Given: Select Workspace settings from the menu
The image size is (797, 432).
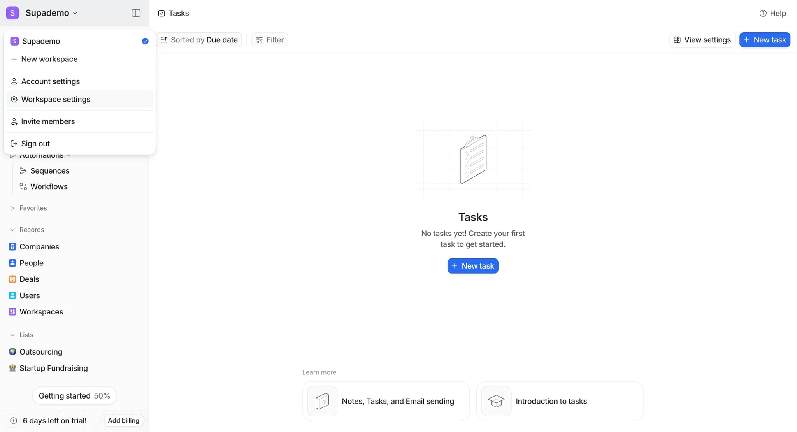Looking at the screenshot, I should coord(56,99).
